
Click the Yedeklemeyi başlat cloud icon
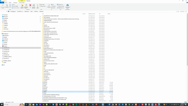(68, 5)
